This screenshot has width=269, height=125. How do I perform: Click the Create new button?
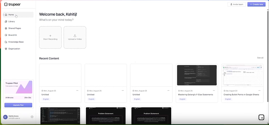256,4
